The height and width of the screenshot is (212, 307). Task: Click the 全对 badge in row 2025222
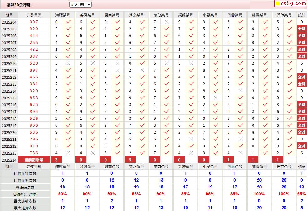pyautogui.click(x=302, y=146)
